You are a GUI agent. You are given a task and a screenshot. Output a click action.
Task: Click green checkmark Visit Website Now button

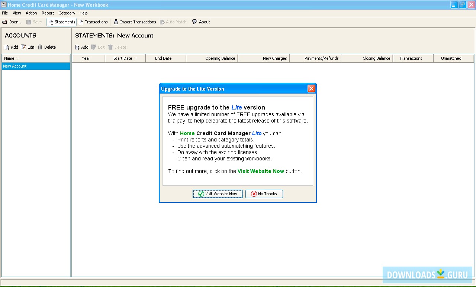(218, 194)
